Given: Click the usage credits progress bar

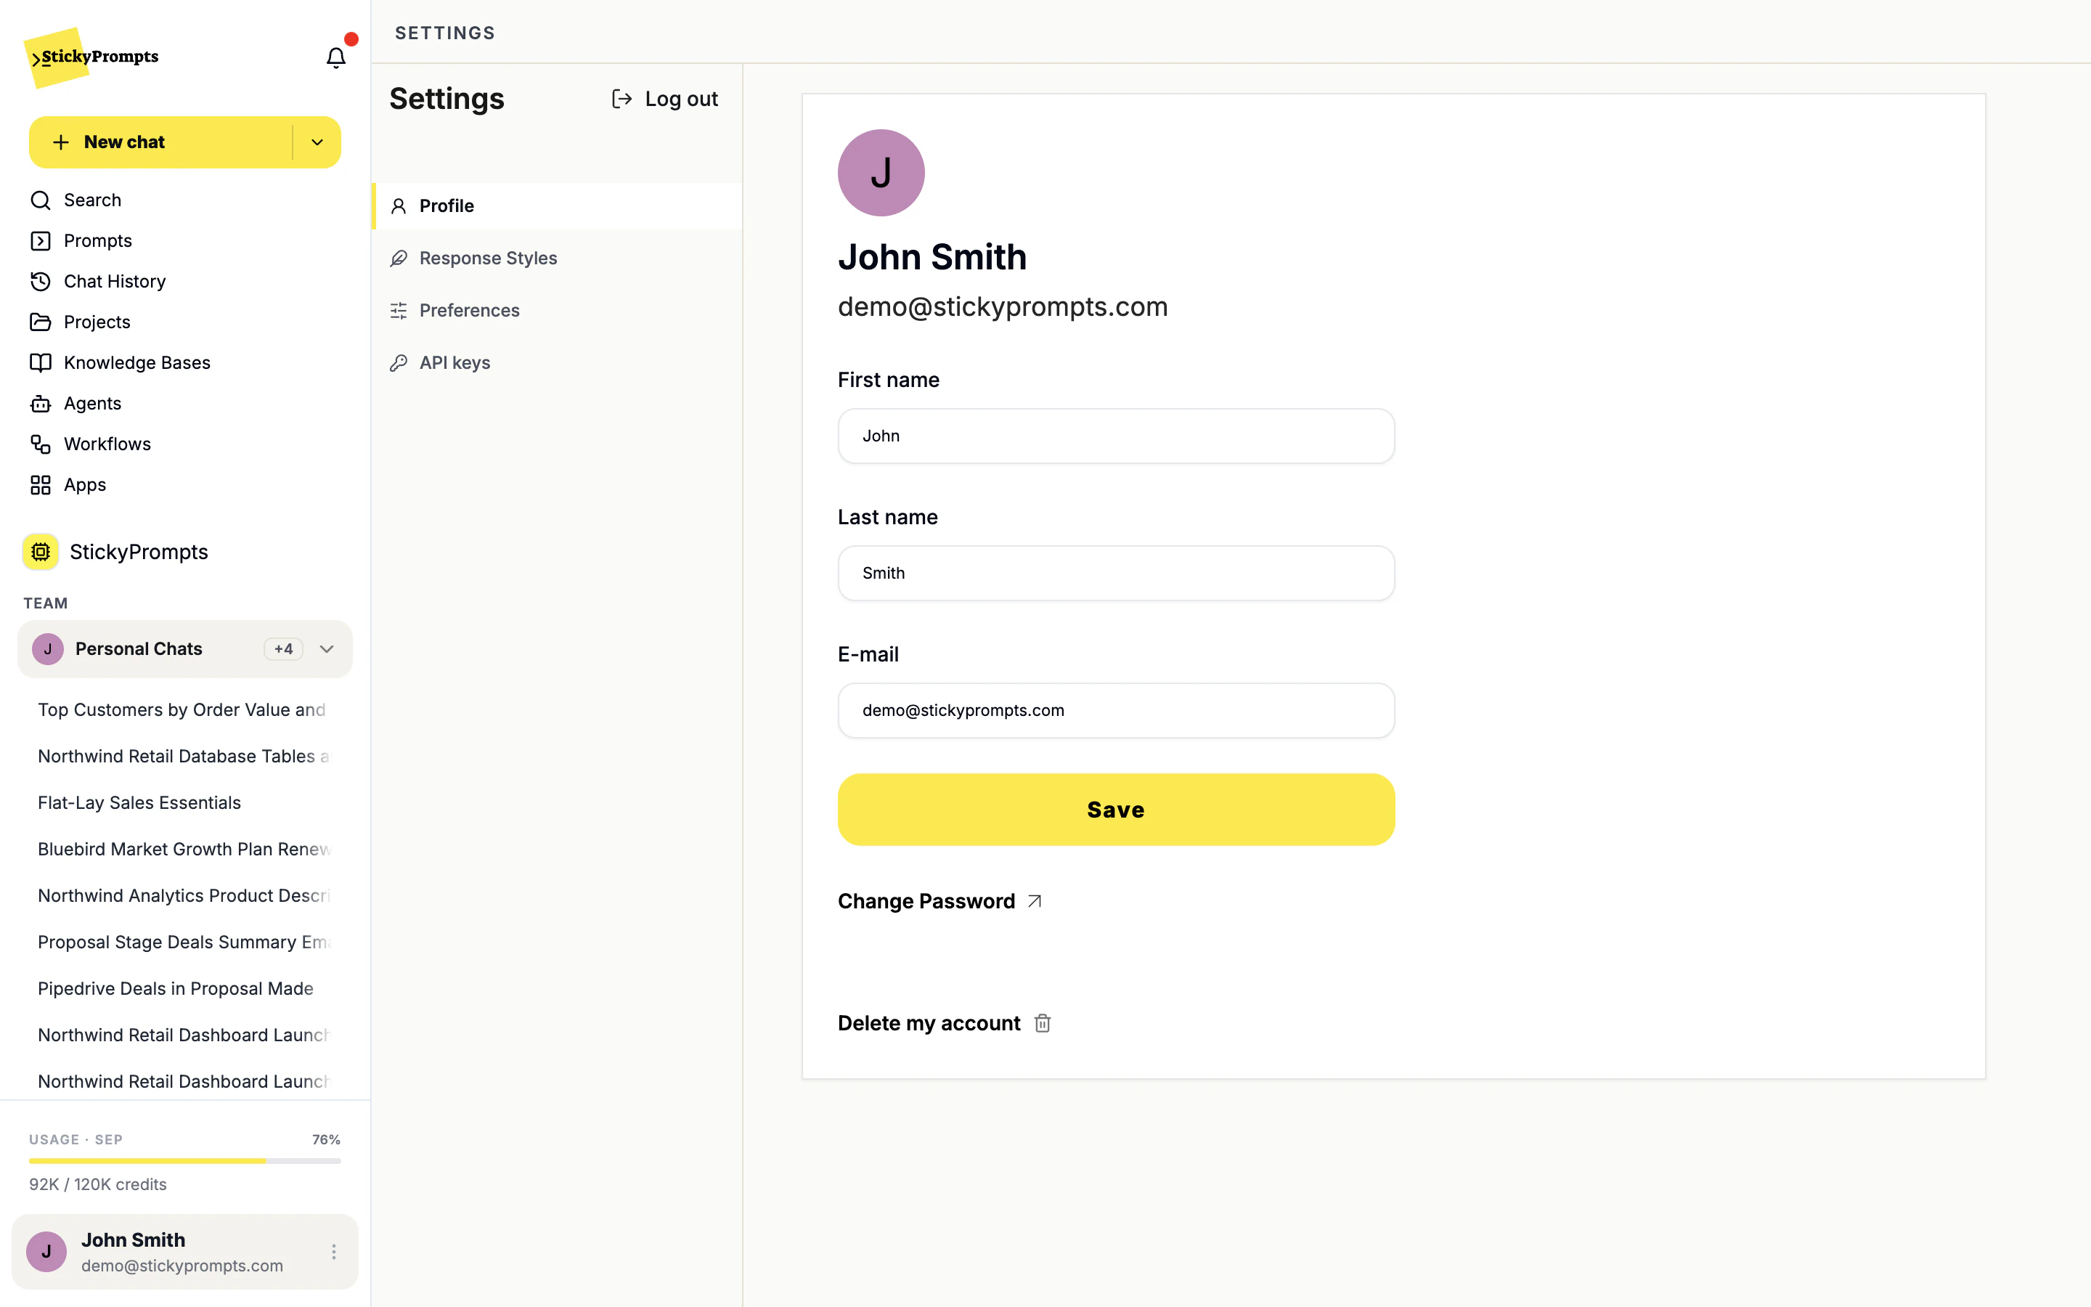Looking at the screenshot, I should 185,1161.
